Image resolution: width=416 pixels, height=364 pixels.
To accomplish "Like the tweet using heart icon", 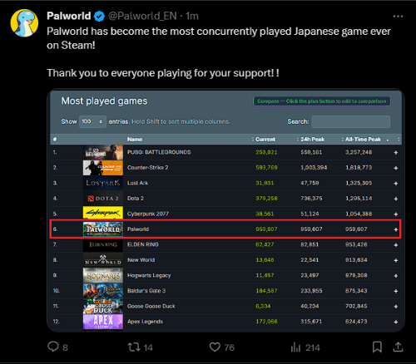I will pyautogui.click(x=215, y=347).
